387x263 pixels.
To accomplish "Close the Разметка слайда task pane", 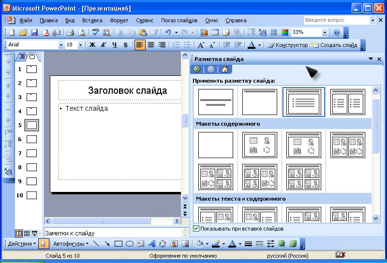I will tap(379, 59).
